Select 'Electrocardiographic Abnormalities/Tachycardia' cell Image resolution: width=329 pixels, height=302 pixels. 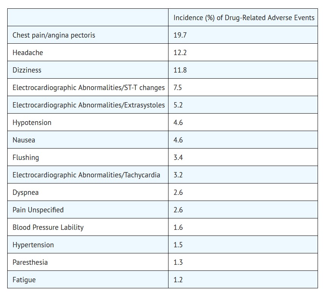(x=86, y=175)
